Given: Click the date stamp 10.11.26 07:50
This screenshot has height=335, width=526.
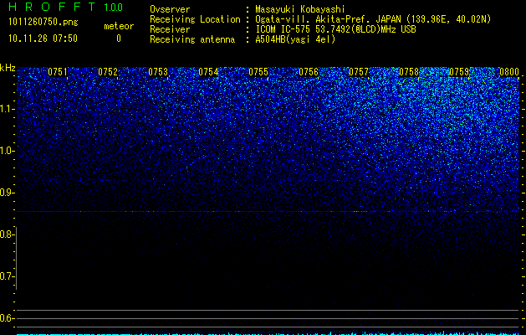Looking at the screenshot, I should (43, 39).
